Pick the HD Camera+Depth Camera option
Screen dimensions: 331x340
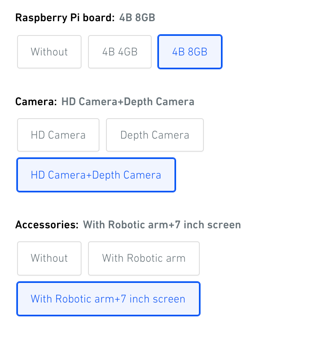click(x=96, y=175)
